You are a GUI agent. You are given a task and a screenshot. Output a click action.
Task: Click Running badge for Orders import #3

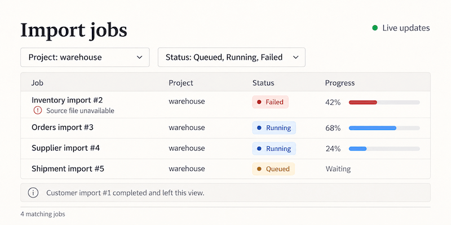point(274,128)
